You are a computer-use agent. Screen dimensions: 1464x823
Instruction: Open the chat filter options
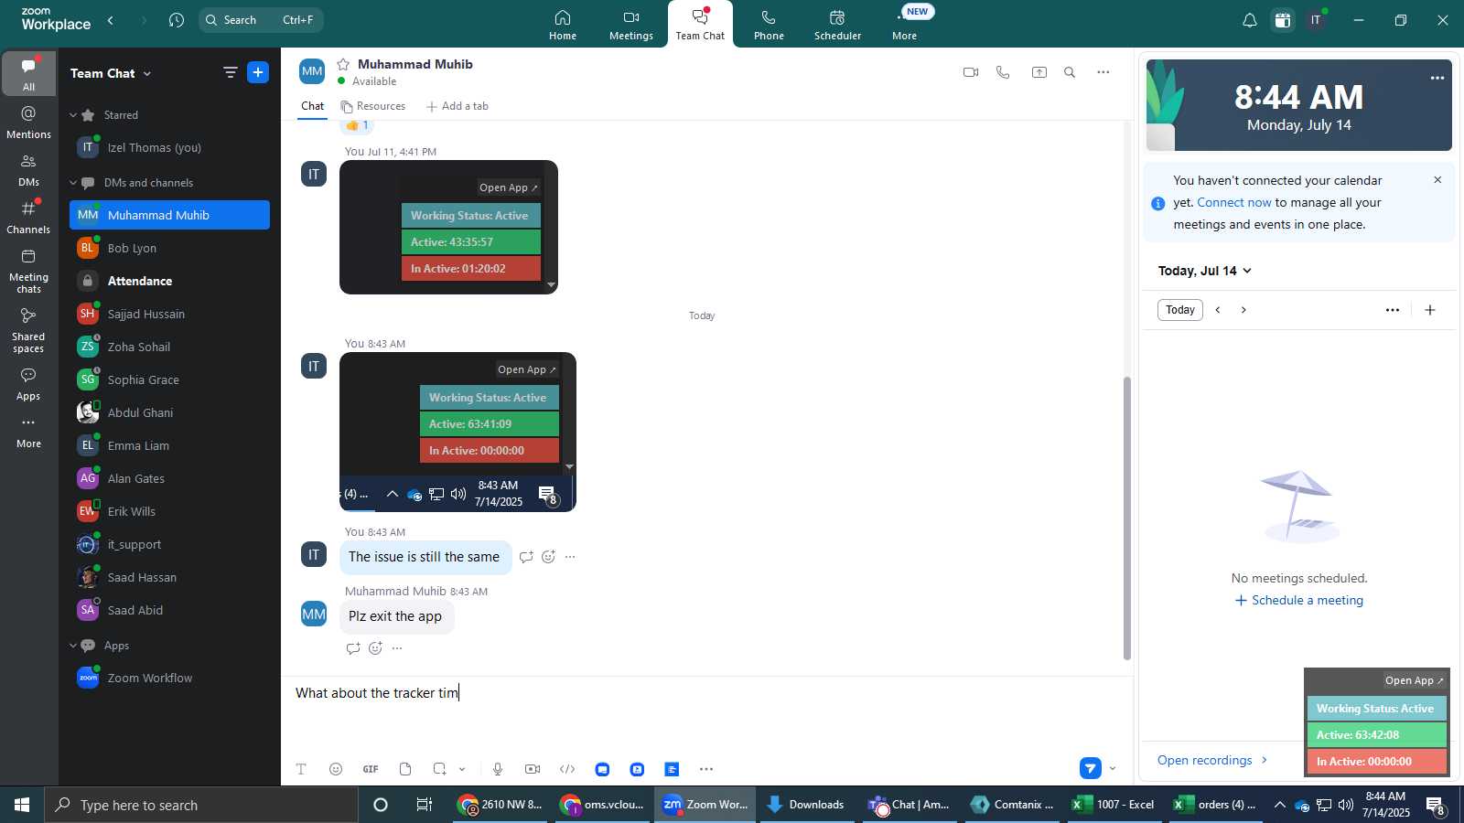click(x=230, y=72)
